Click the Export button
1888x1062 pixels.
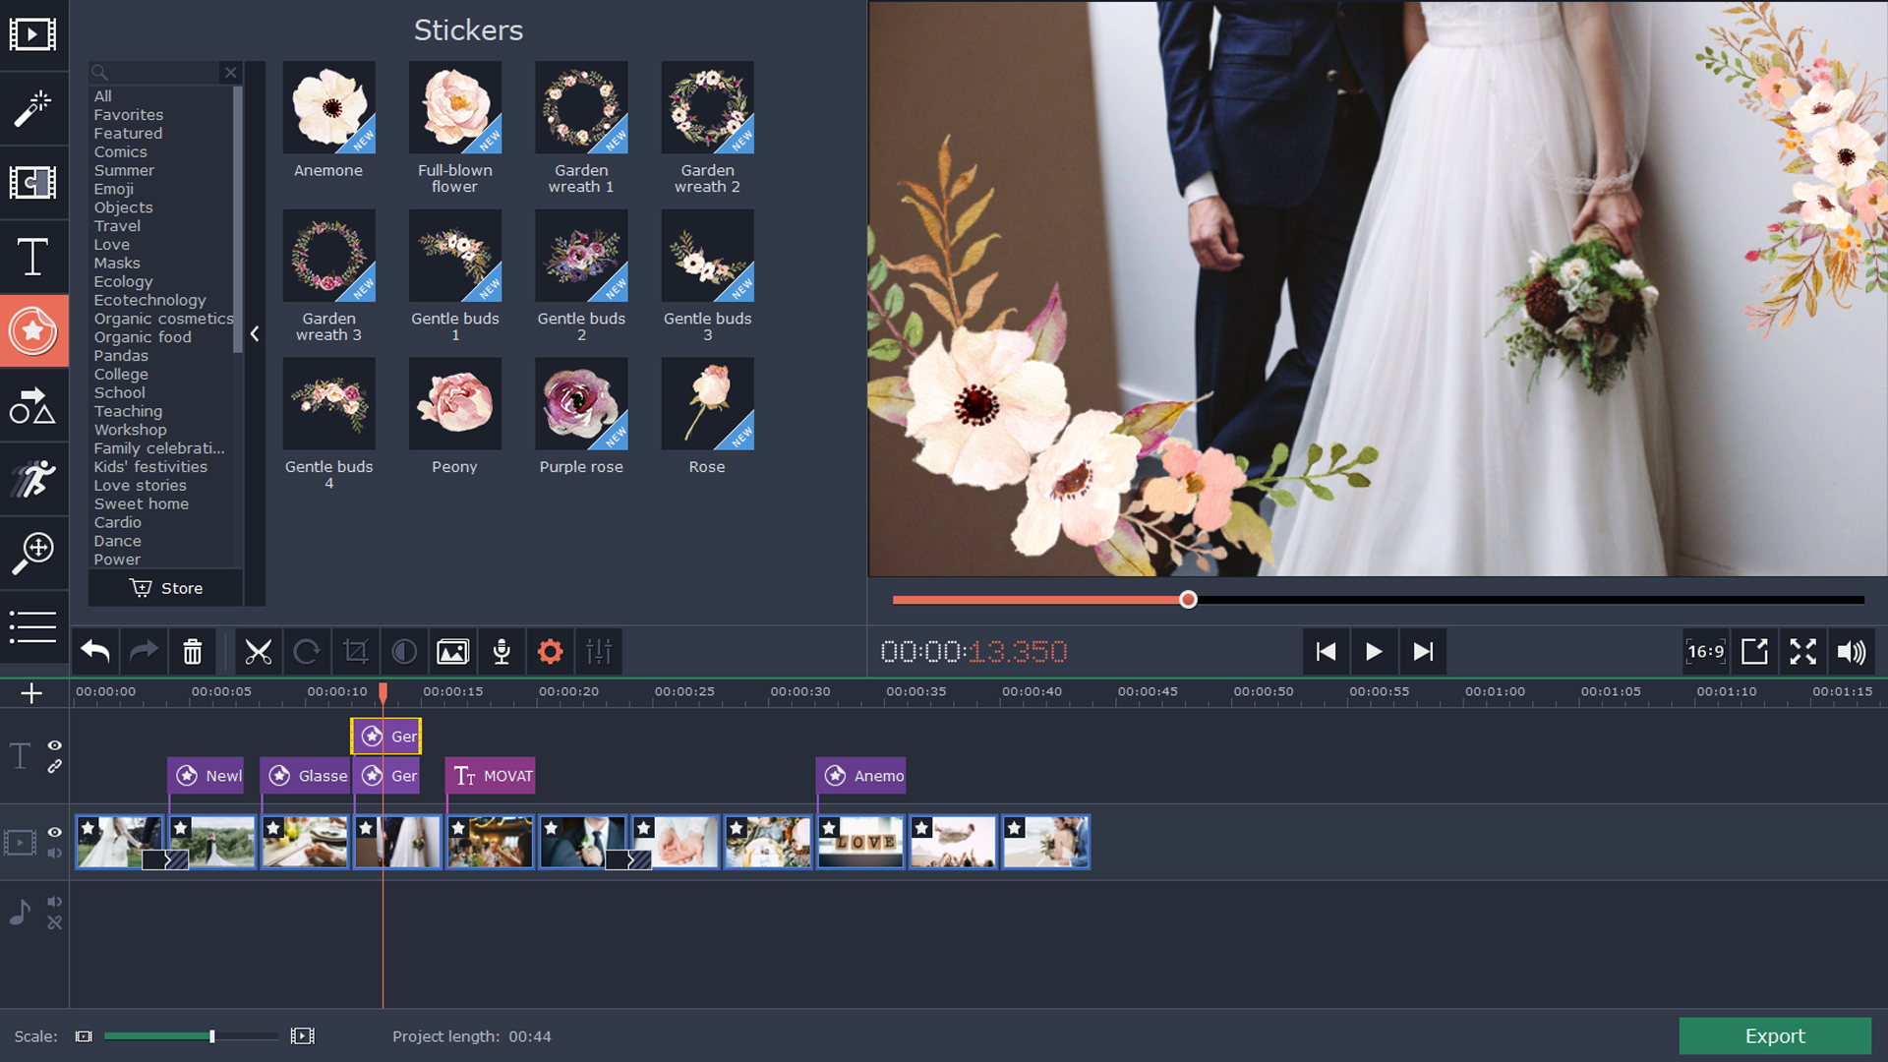pyautogui.click(x=1775, y=1035)
